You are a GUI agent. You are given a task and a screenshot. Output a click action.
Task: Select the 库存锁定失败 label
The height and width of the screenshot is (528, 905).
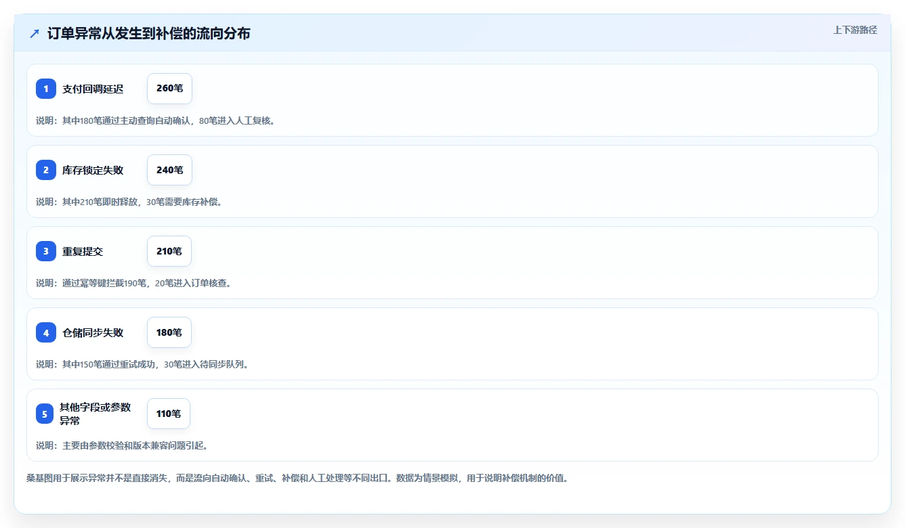(93, 170)
